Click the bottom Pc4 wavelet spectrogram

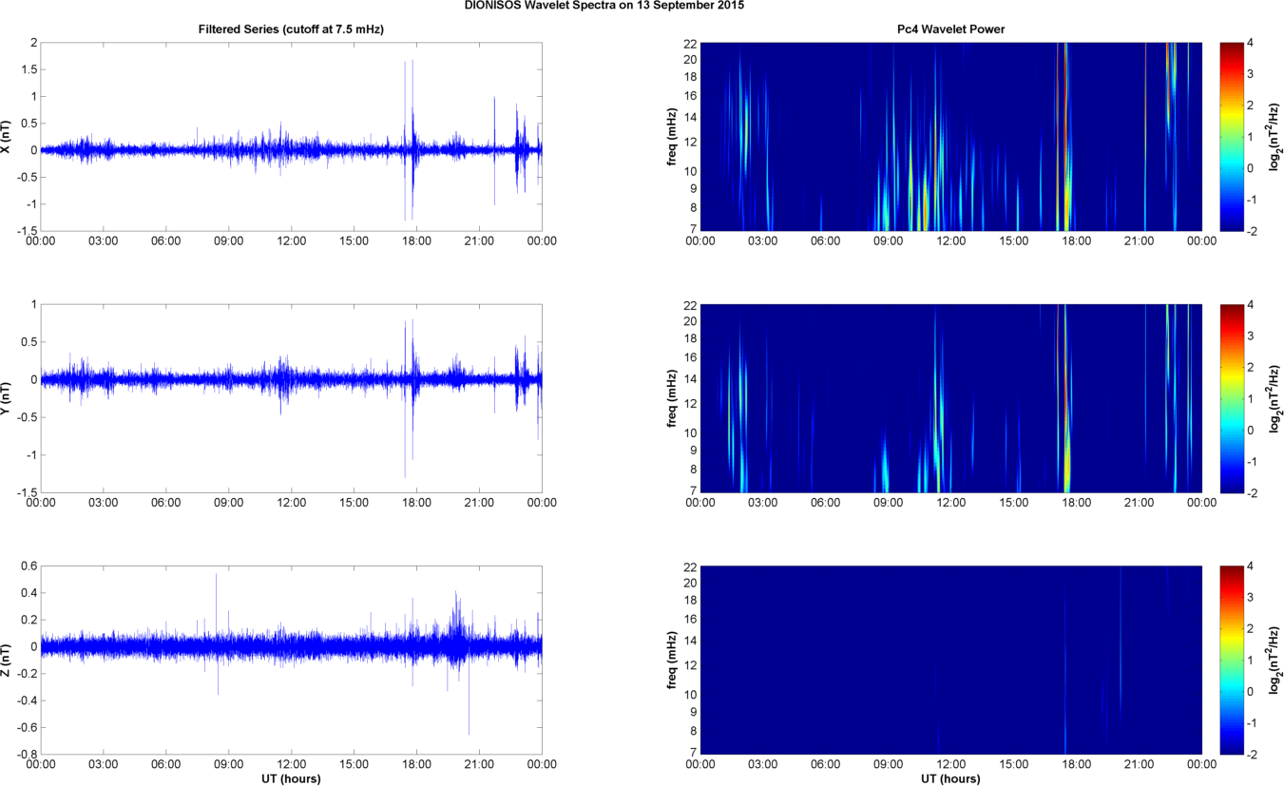point(950,660)
